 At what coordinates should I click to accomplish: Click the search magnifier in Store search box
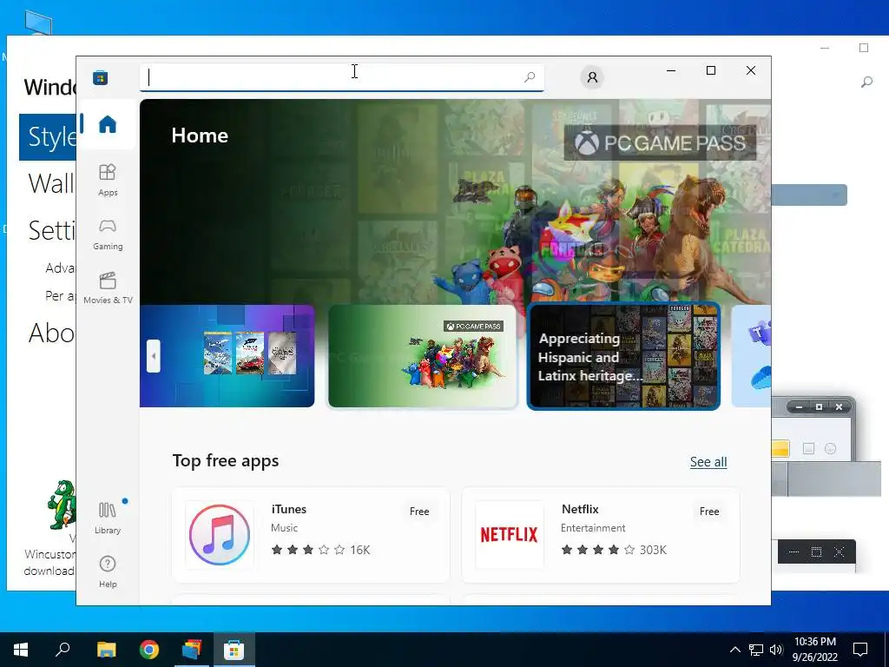[530, 76]
